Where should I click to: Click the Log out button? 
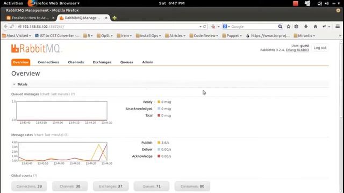[320, 48]
